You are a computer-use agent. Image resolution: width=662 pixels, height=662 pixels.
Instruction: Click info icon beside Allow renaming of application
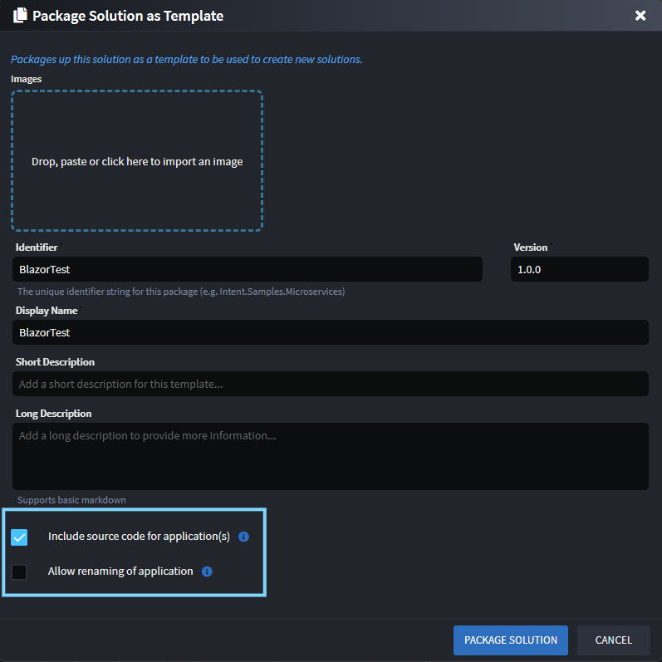coord(207,571)
